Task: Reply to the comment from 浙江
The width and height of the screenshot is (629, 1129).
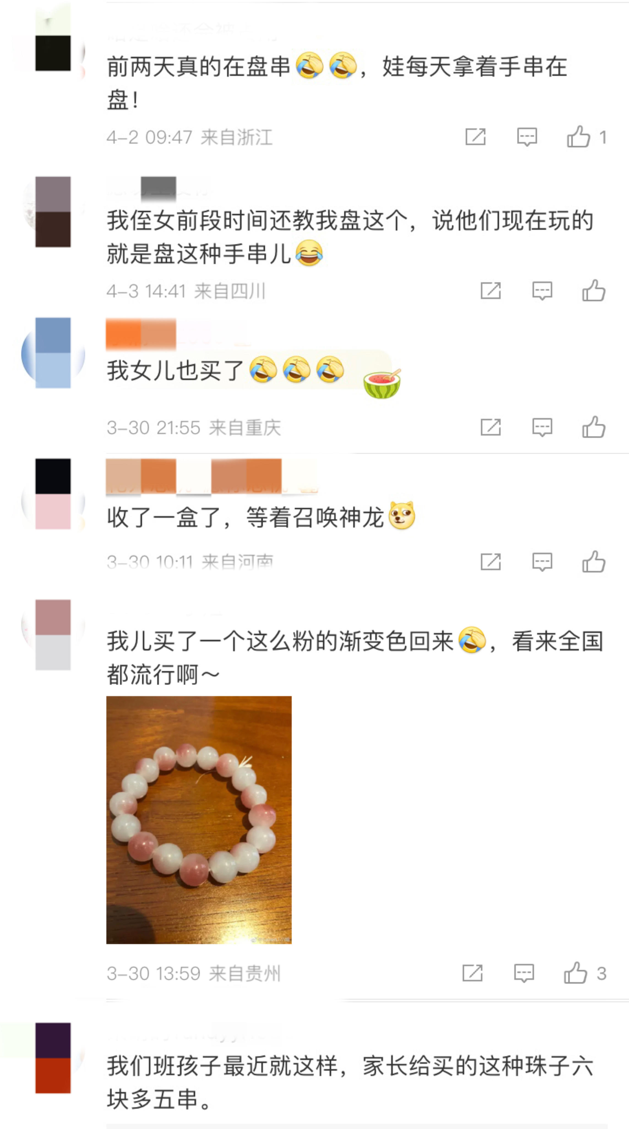Action: (x=527, y=137)
